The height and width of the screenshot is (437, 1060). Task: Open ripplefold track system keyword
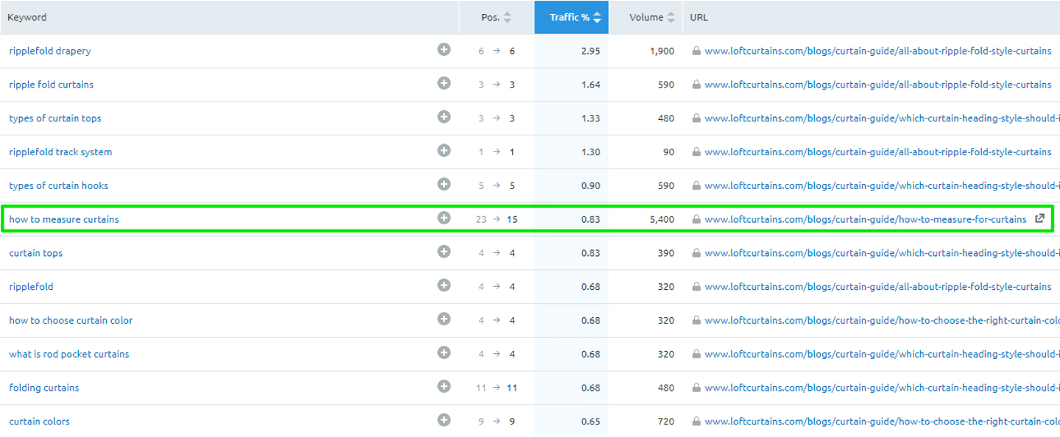(x=60, y=152)
